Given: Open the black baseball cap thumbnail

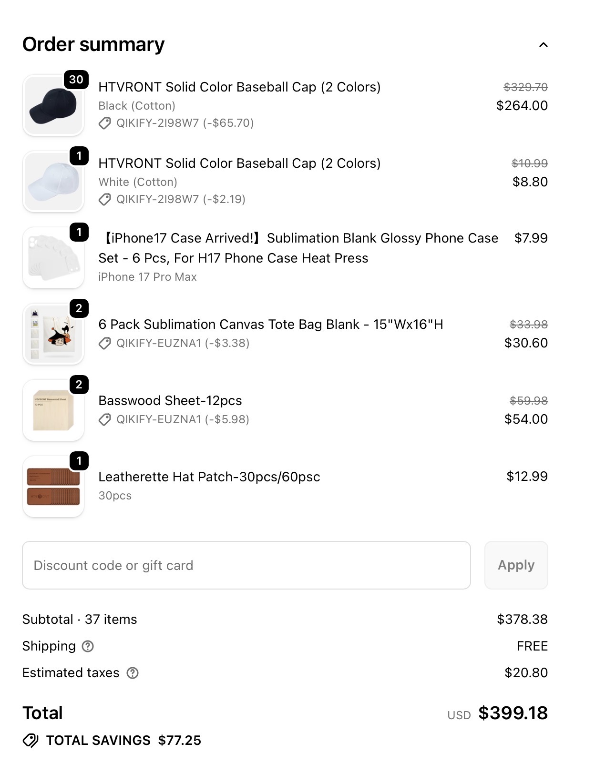Looking at the screenshot, I should tap(53, 106).
